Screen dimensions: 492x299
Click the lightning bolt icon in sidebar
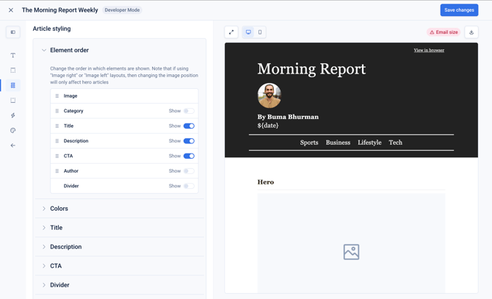click(x=13, y=115)
